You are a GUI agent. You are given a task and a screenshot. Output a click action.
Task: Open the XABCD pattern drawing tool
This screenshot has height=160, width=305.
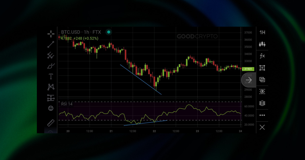click(x=51, y=87)
